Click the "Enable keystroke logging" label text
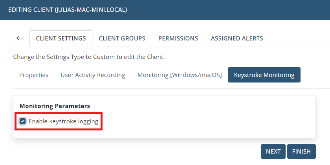The image size is (330, 165). 63,121
